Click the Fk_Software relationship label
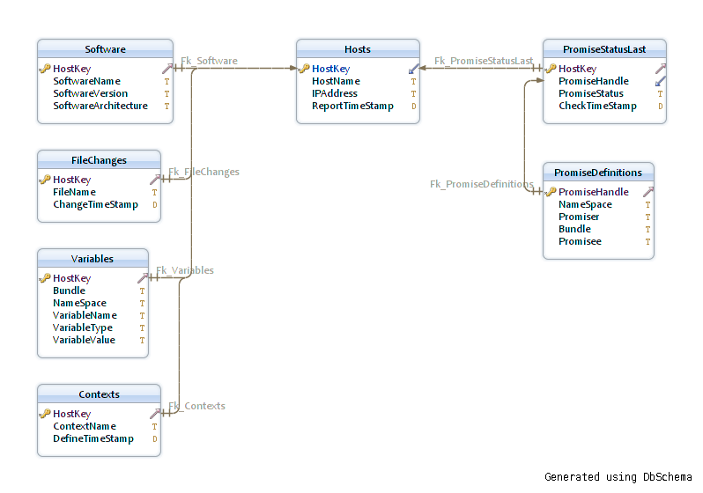Viewport: 703px width, 493px height. pos(209,61)
